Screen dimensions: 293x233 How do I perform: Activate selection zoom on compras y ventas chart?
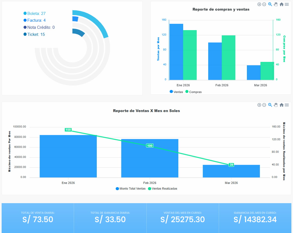(x=270, y=4)
